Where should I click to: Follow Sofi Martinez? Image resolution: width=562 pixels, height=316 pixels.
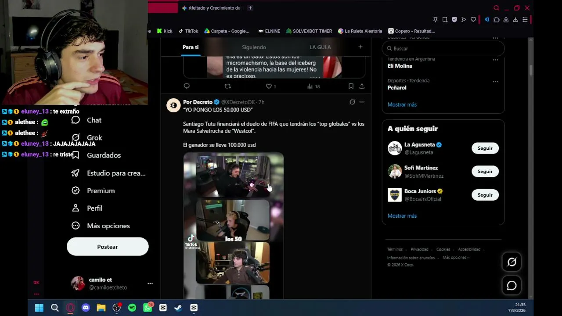click(x=485, y=172)
